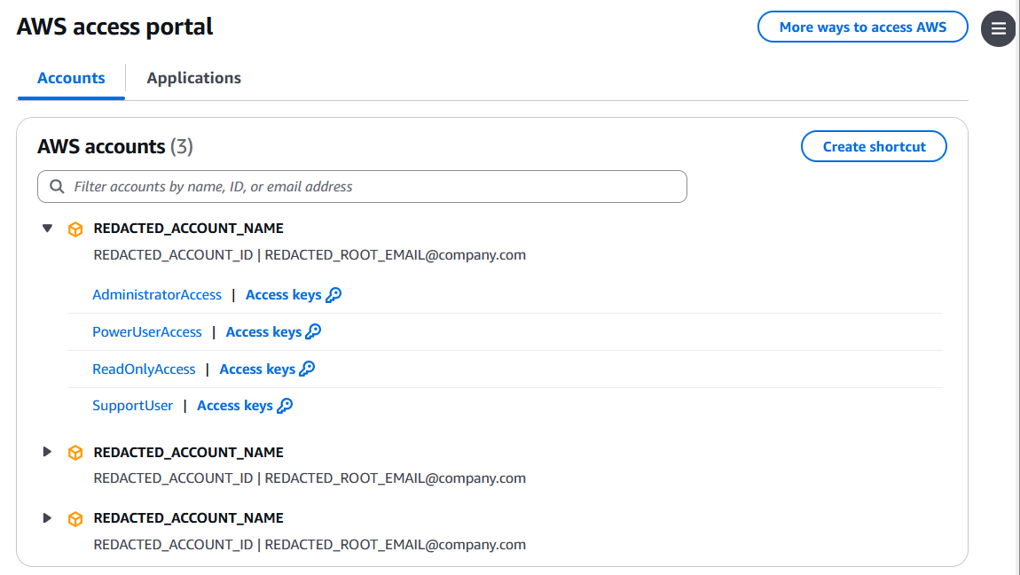Focus the Filter accounts search field
This screenshot has height=575, width=1020.
pos(363,186)
